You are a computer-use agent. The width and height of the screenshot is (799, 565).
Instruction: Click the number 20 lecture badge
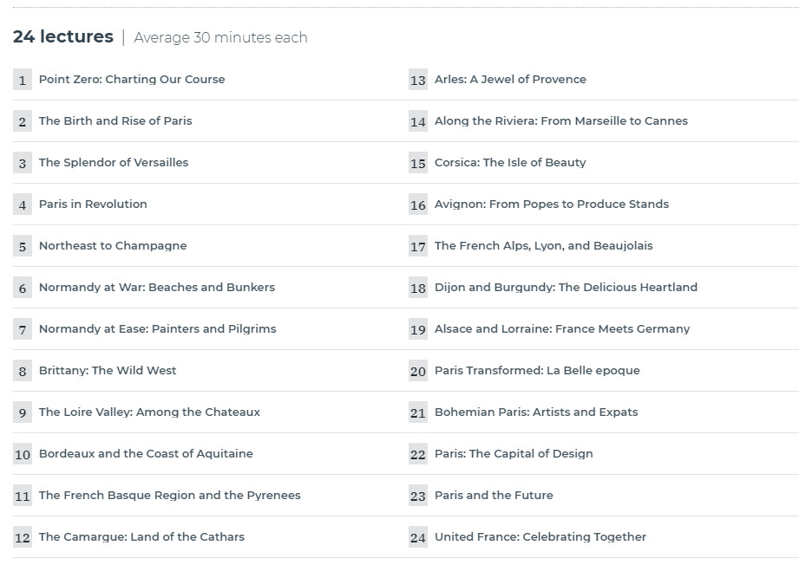pyautogui.click(x=418, y=371)
